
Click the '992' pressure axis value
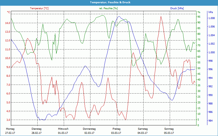211,86
